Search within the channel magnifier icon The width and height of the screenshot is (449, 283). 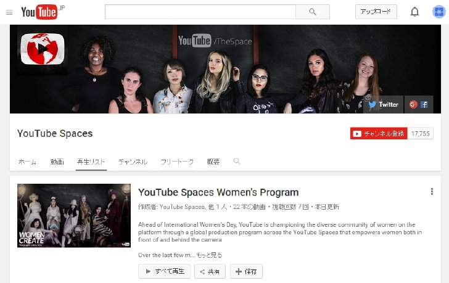click(x=237, y=162)
